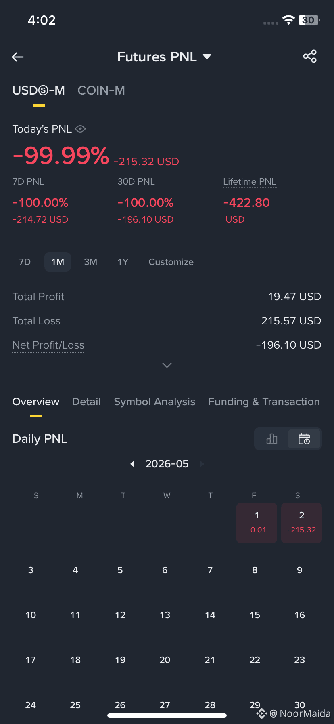Go to previous month arrow

coord(132,464)
